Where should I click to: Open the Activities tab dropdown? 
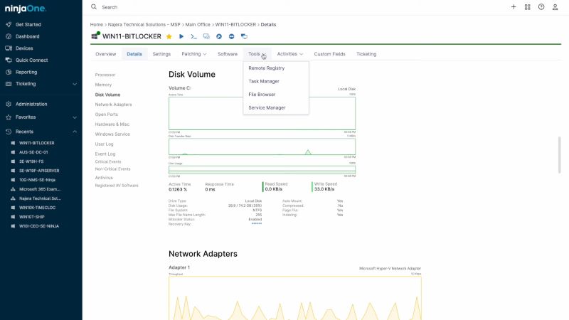tap(289, 54)
